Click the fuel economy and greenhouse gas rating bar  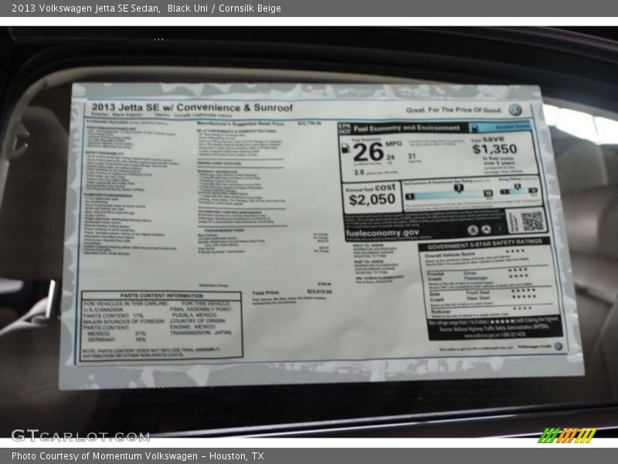click(449, 194)
